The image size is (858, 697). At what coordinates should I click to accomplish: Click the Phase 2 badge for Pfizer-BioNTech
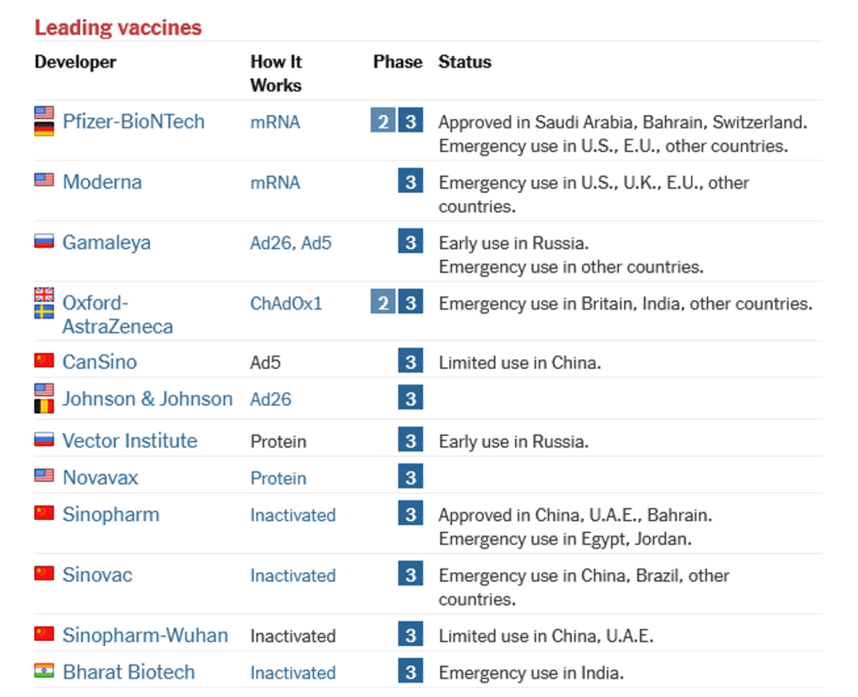[x=382, y=122]
